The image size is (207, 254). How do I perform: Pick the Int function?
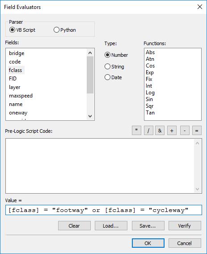pos(149,86)
